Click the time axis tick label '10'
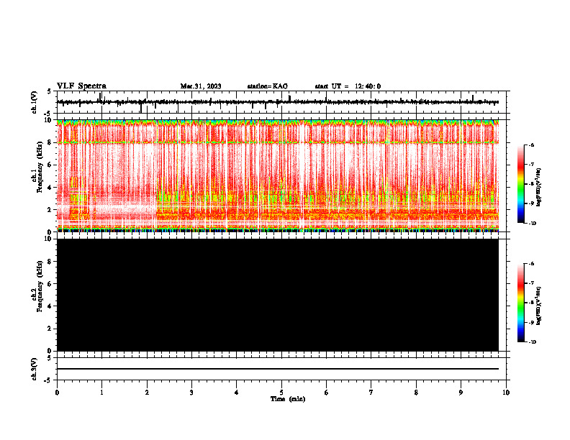Screen dimensions: 570x440 click(x=506, y=393)
